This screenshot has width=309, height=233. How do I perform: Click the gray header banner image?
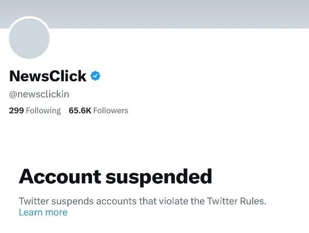[176, 14]
